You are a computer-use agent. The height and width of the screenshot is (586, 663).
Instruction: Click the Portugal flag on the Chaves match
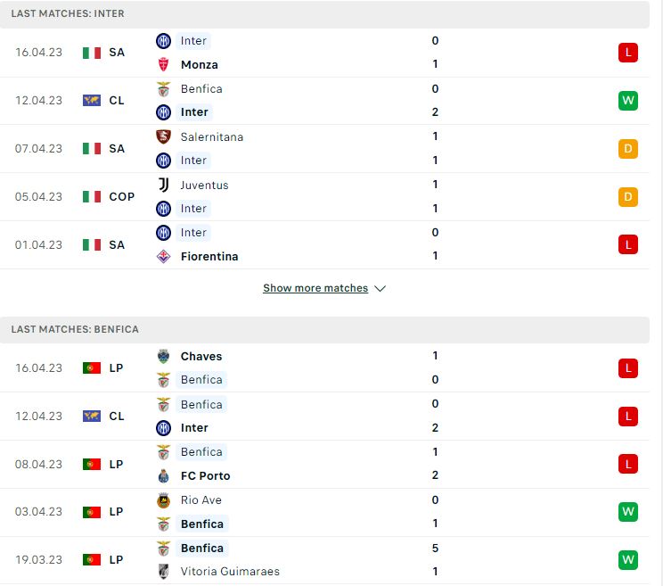[92, 368]
